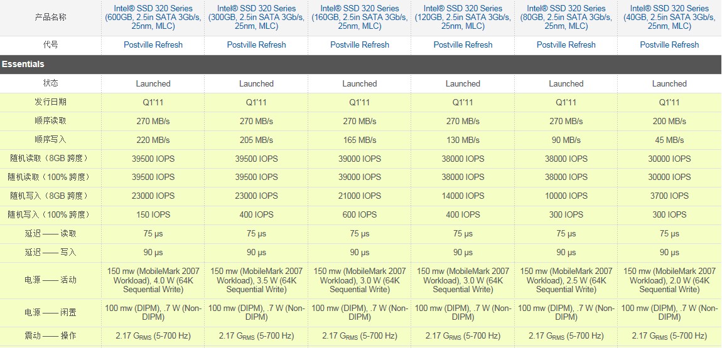Click Postville Refresh under the 80GB model
This screenshot has height=348, width=722.
[566, 45]
